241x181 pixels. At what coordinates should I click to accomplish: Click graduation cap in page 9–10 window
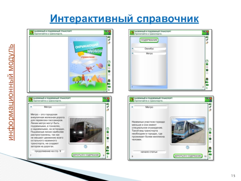[210, 139]
